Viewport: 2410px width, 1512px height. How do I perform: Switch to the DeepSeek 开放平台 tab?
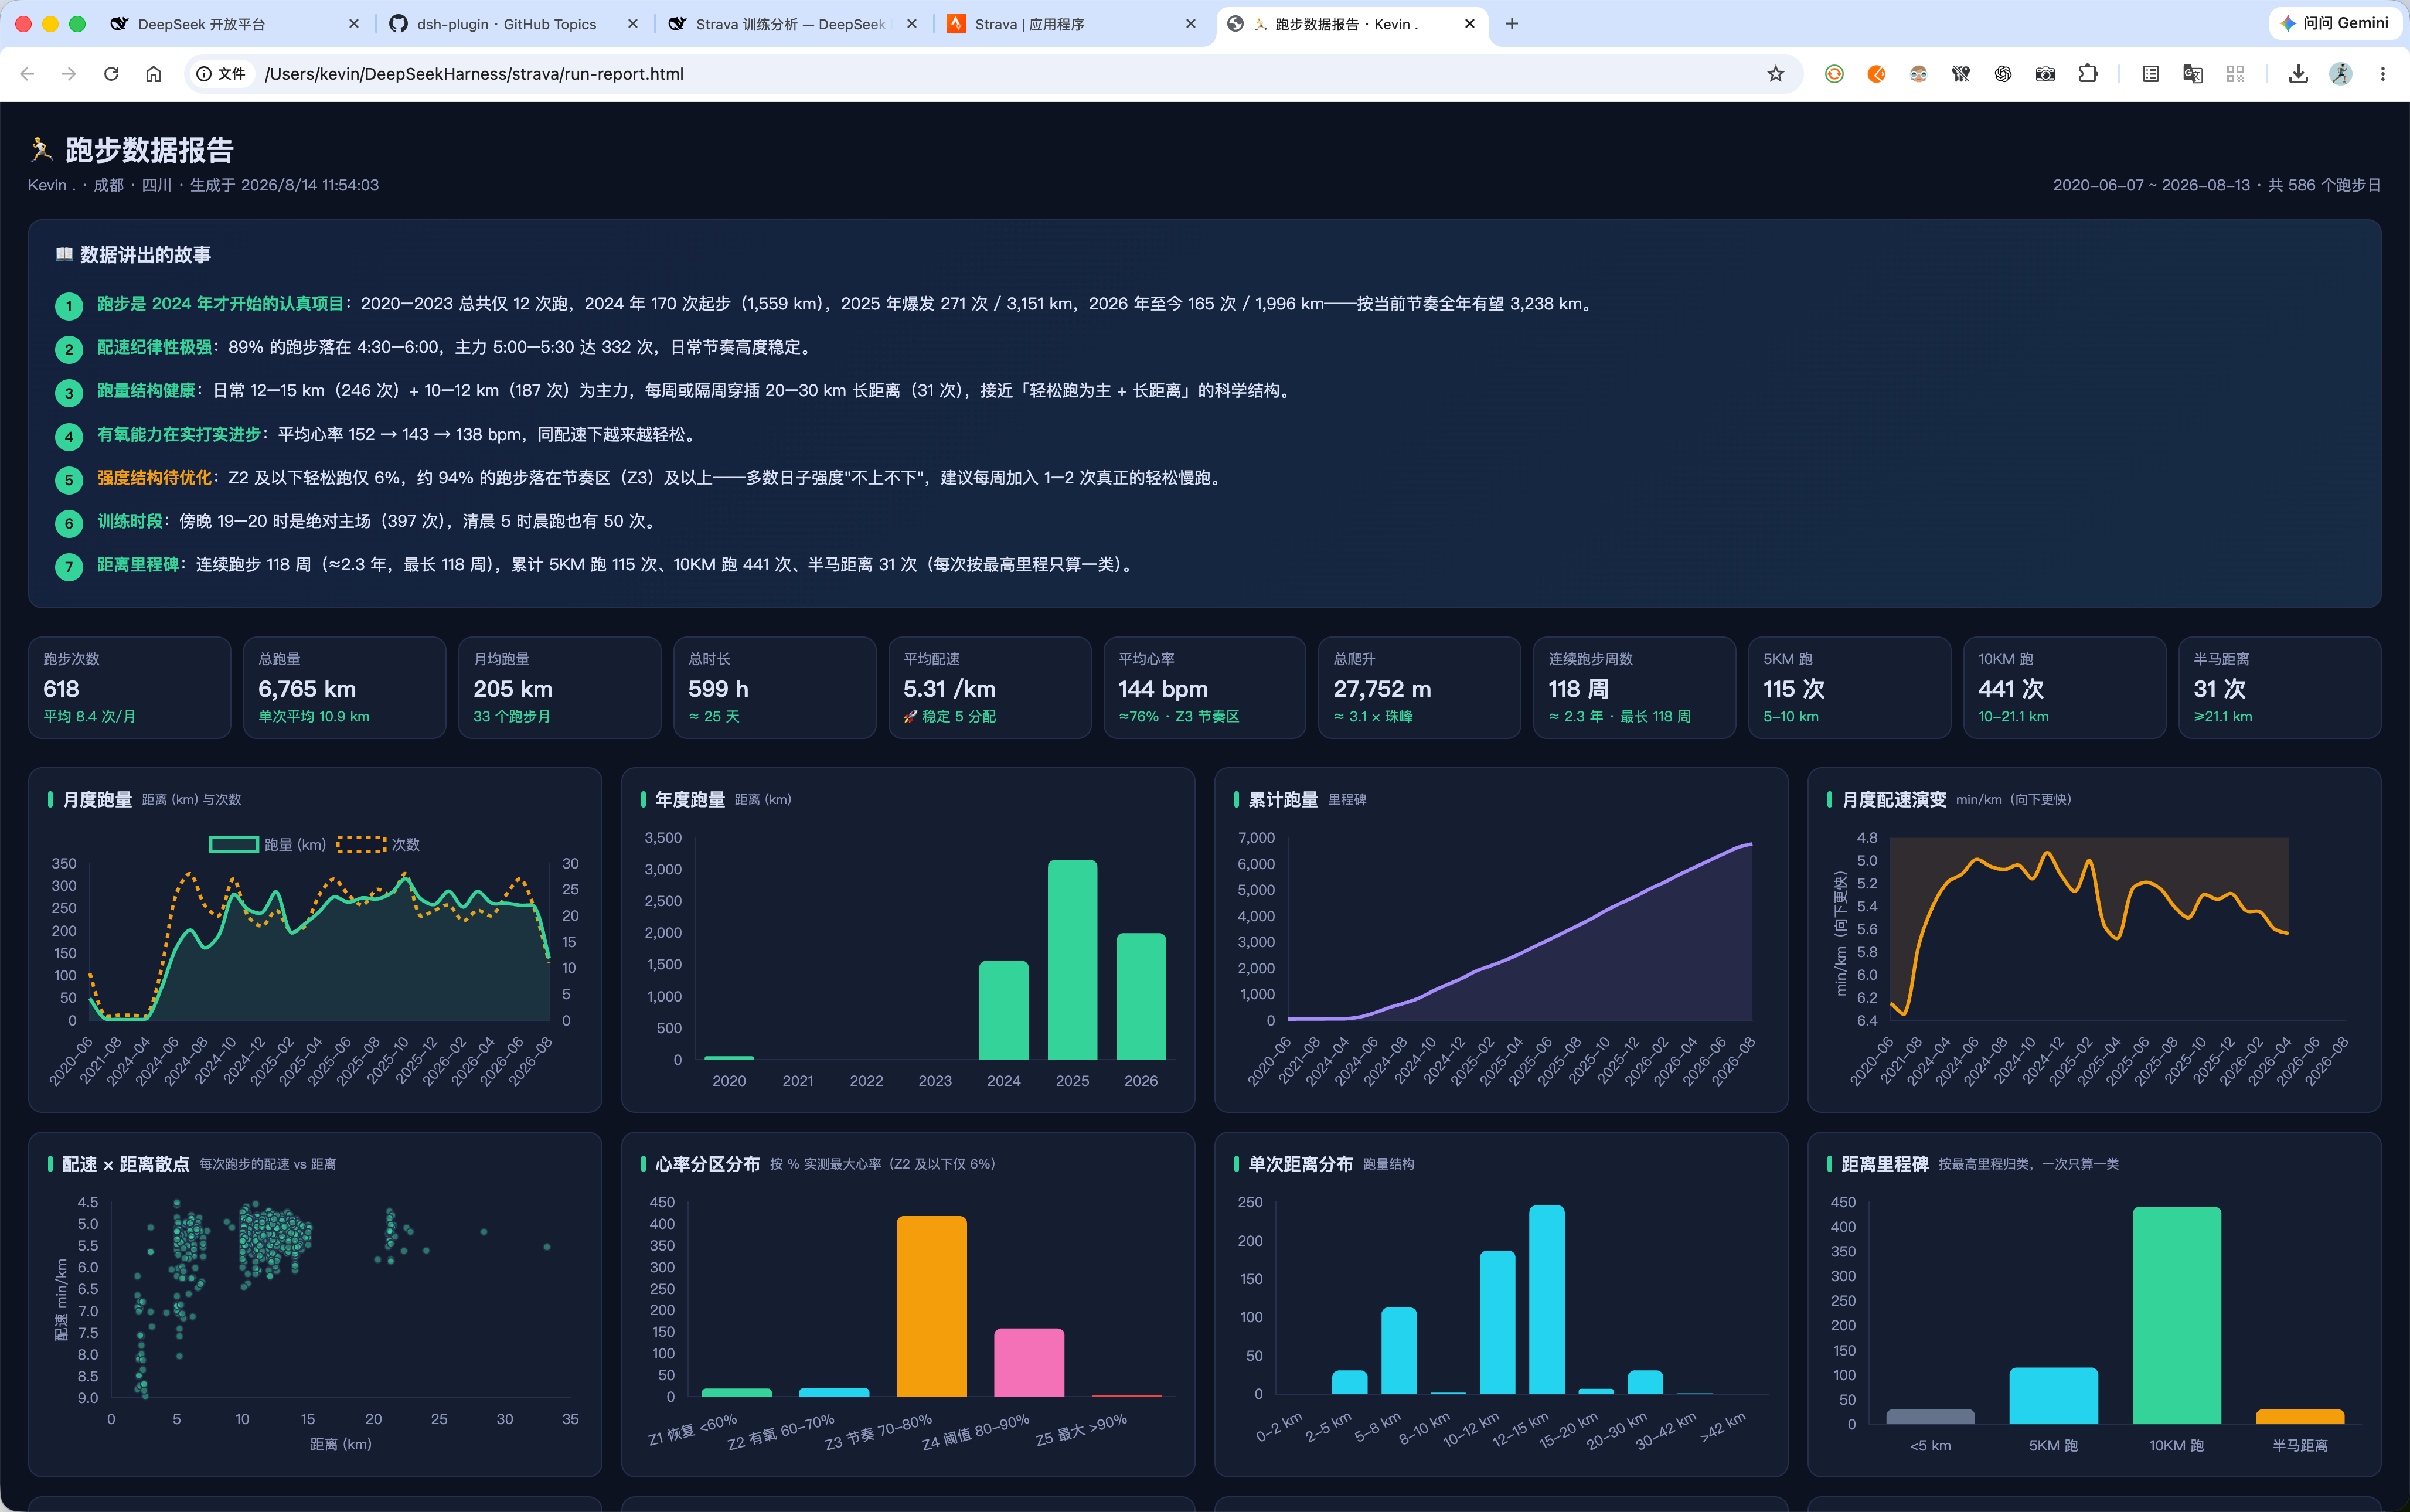click(x=235, y=24)
